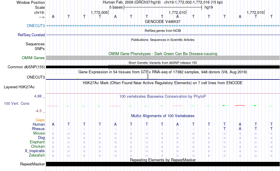Click '100 vertebrates Basewise Conservation by PhyloP'
280x171 pixels.
point(163,97)
